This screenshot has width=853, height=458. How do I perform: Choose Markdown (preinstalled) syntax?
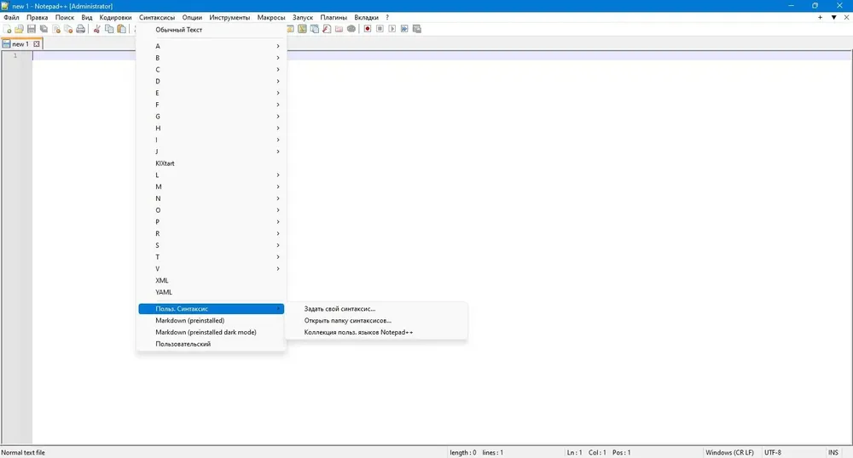click(x=211, y=321)
